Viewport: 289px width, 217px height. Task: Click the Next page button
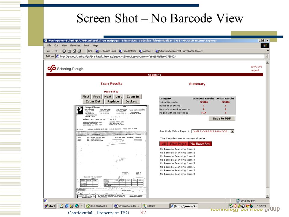[x=108, y=96]
